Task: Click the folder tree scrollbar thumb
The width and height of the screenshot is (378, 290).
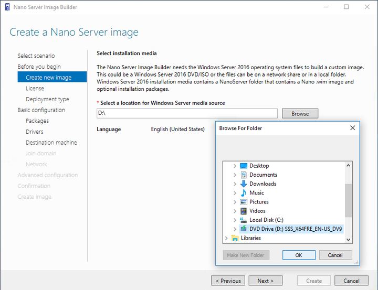Action: click(x=348, y=200)
